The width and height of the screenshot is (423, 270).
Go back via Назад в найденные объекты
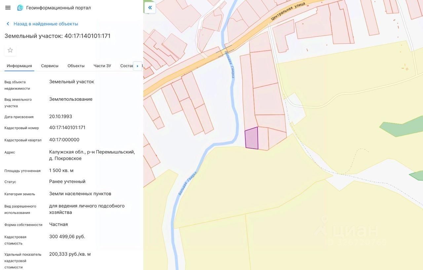[46, 24]
